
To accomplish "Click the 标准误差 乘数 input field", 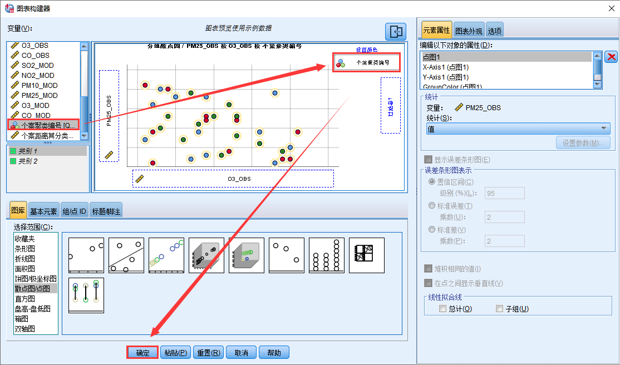I will tap(505, 216).
